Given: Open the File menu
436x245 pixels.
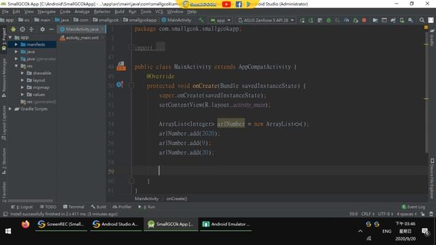Looking at the screenshot, I should 5,12.
